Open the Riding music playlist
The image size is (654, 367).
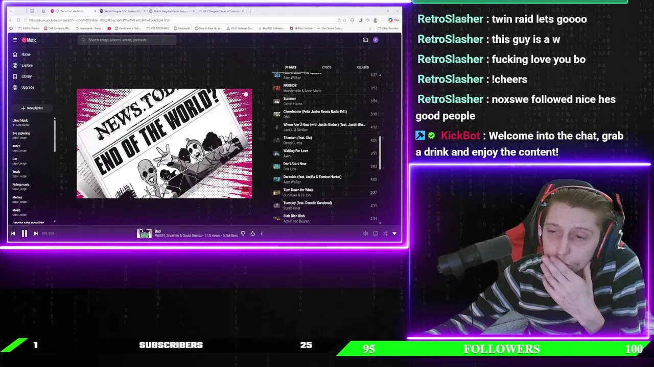click(21, 187)
